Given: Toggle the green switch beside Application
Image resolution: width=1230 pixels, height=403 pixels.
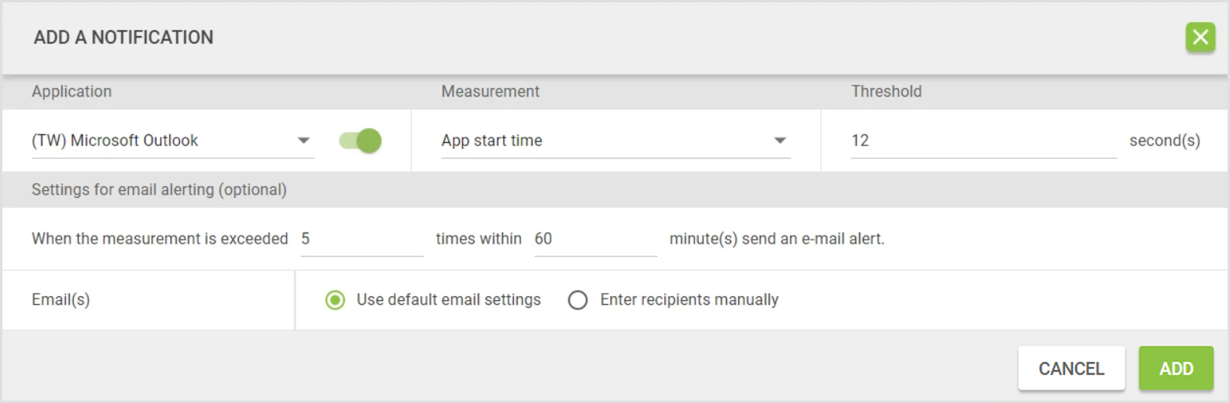Looking at the screenshot, I should (x=361, y=141).
